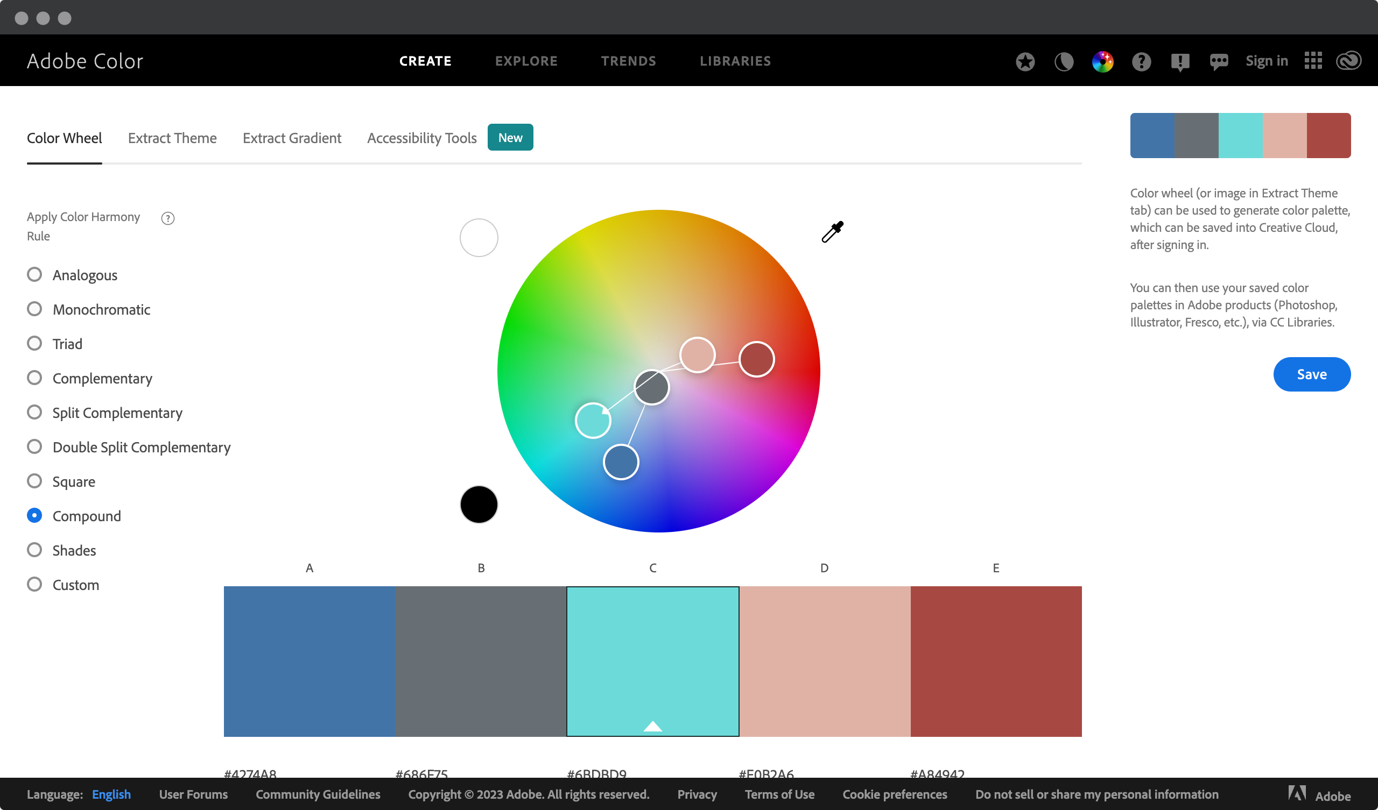Select the Triad harmony rule
The height and width of the screenshot is (810, 1378).
(x=34, y=343)
